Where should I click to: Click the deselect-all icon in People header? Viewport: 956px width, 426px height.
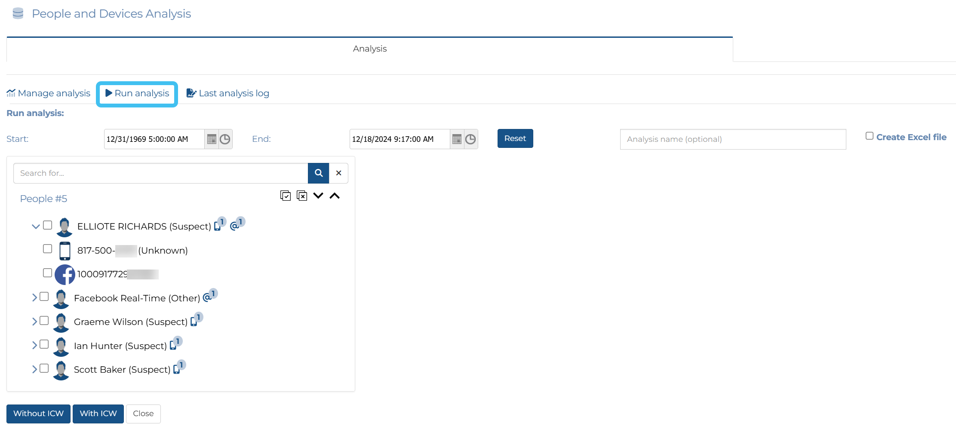[x=302, y=196]
